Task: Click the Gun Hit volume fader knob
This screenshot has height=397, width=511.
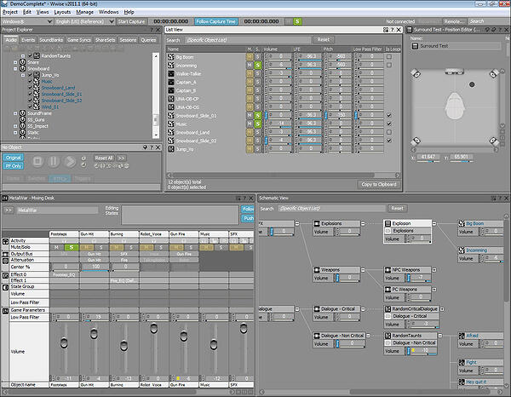Action: 94,333
